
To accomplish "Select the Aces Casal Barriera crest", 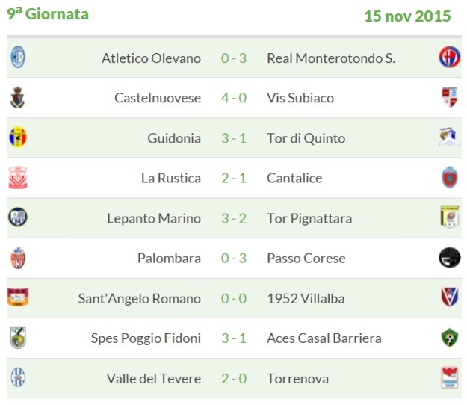I will pos(449,338).
